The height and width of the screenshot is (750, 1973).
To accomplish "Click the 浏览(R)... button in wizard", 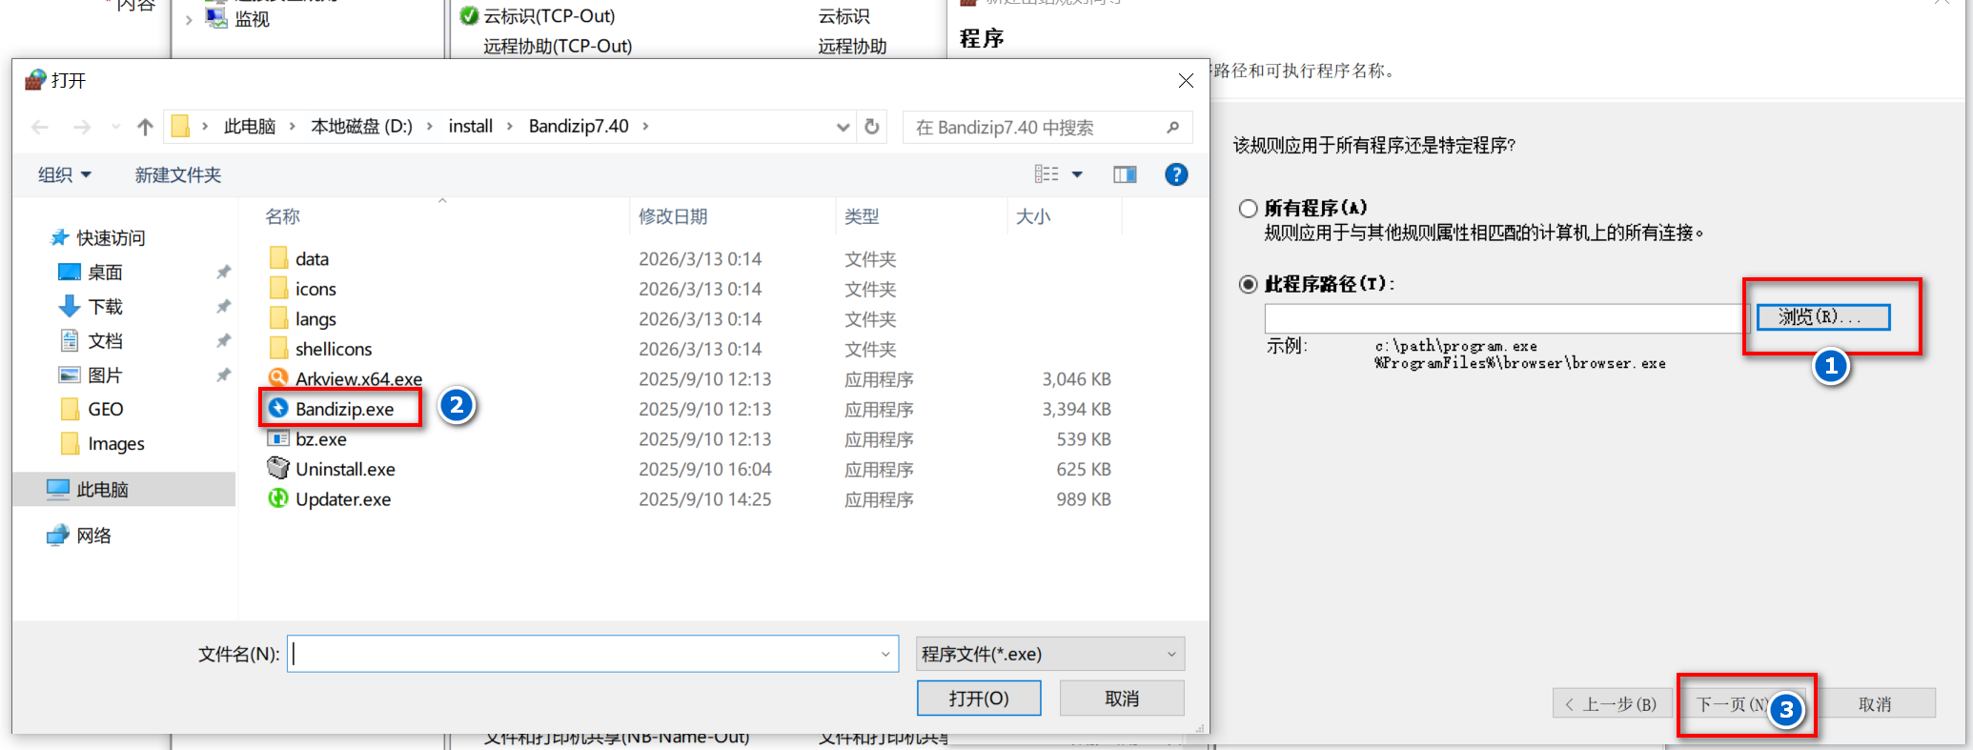I will click(x=1823, y=316).
